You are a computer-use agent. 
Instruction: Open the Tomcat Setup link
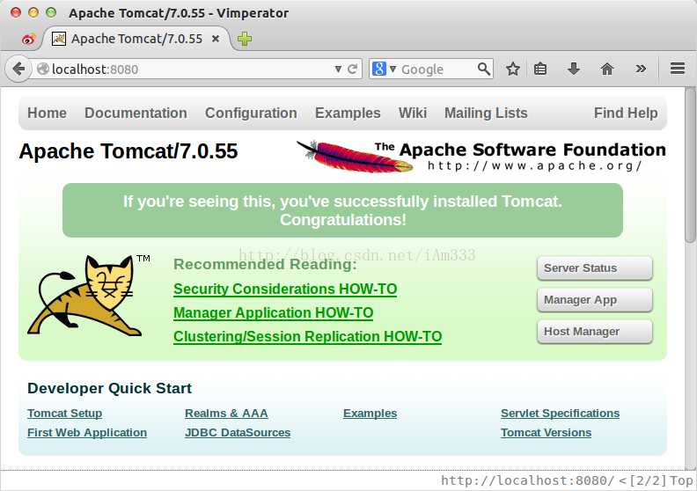65,414
